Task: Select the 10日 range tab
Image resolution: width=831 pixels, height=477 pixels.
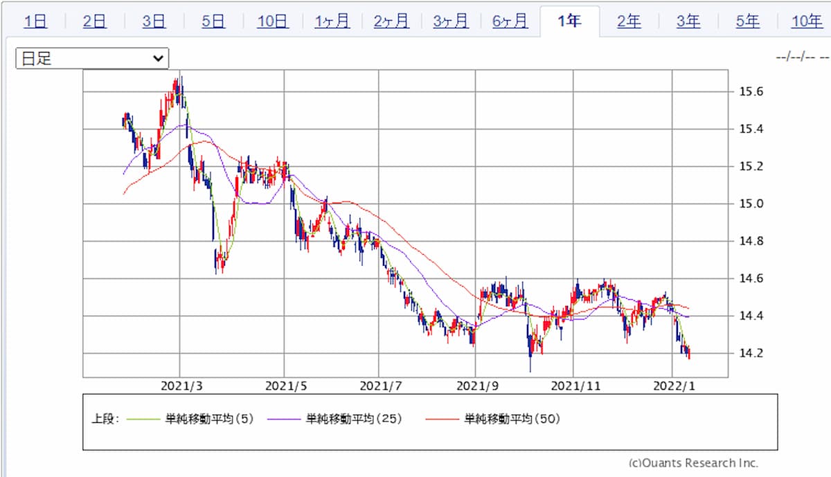Action: pos(272,21)
